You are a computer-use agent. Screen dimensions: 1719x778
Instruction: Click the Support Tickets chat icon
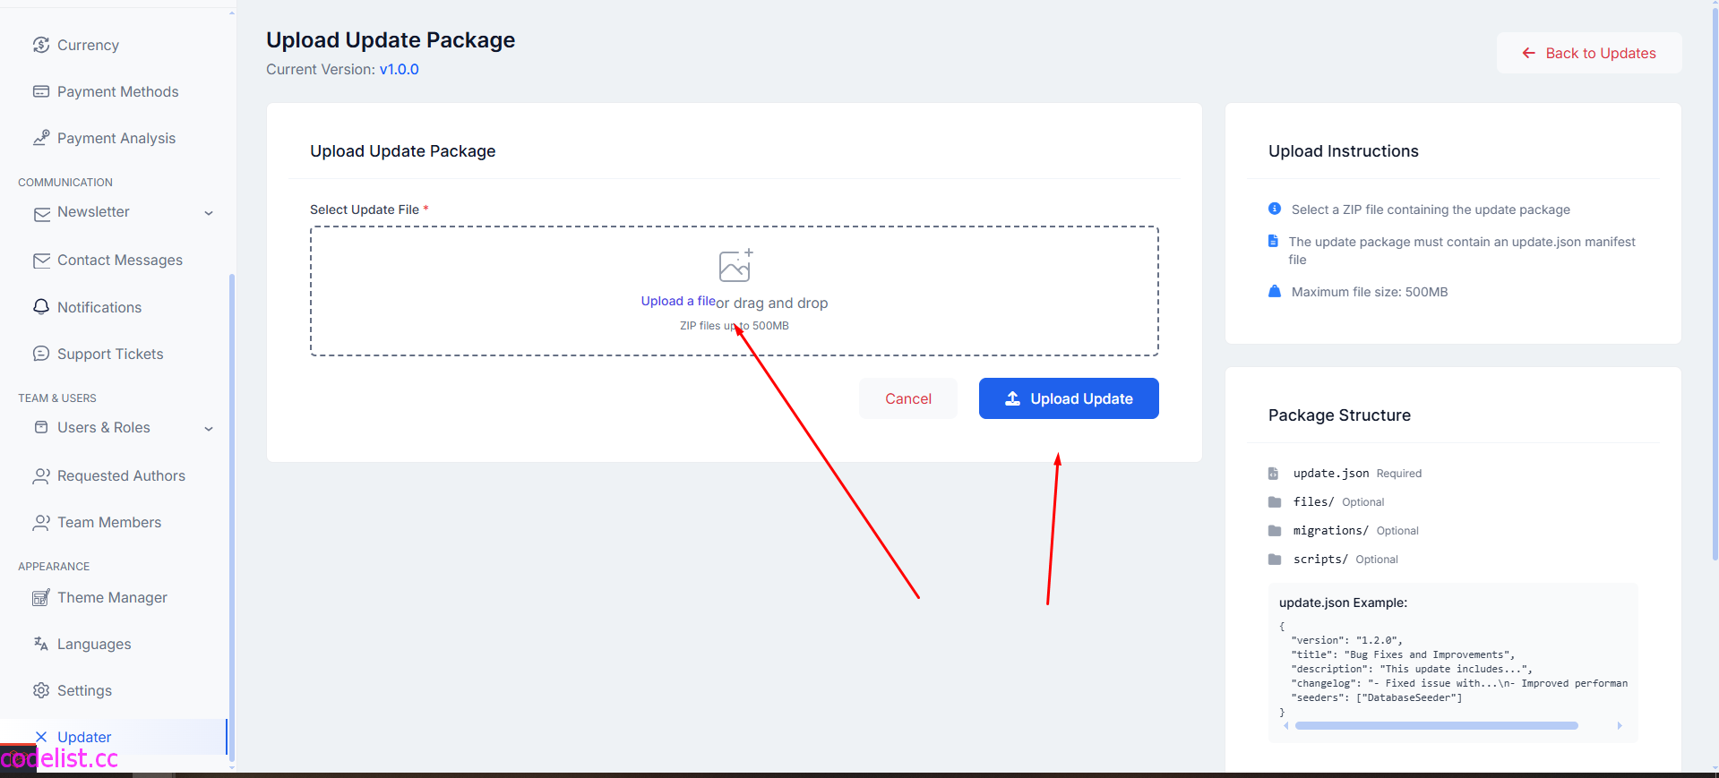click(41, 354)
